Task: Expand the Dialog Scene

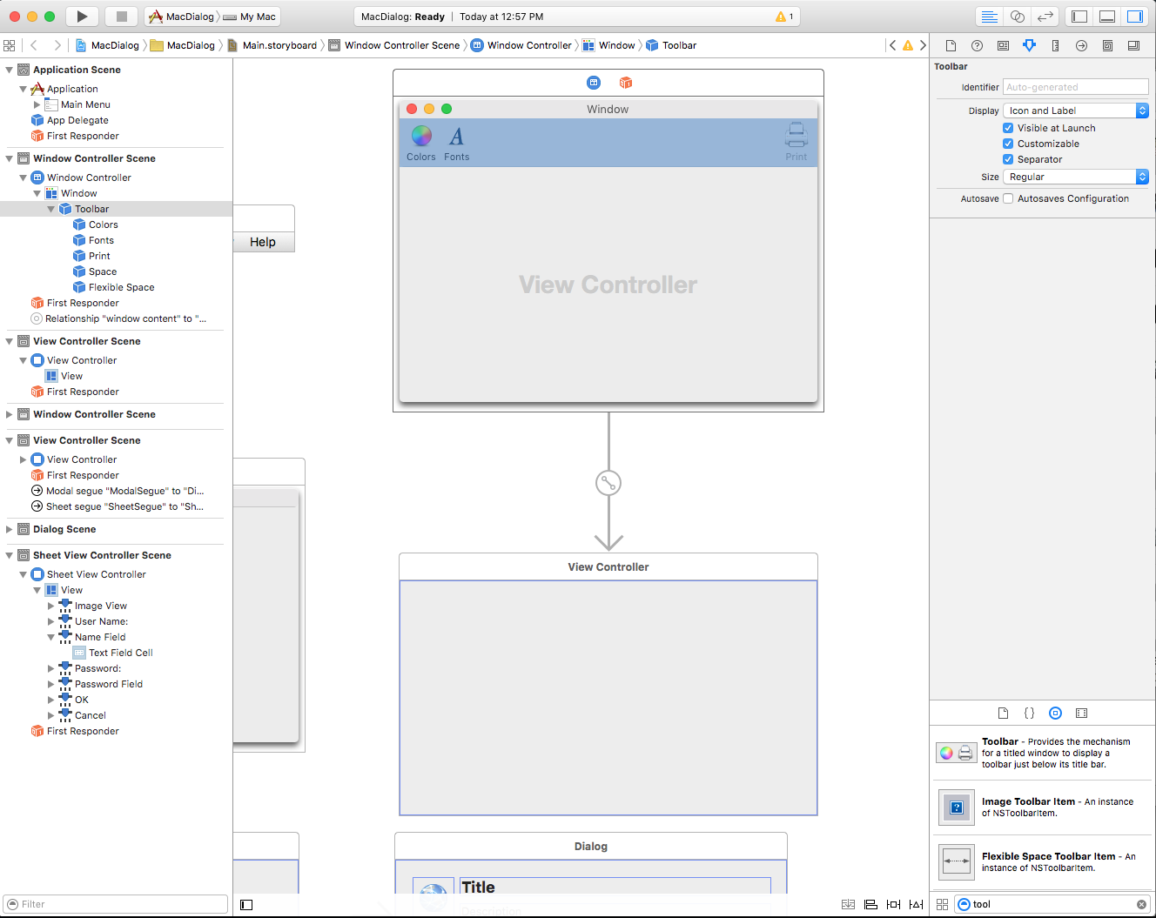Action: 9,529
